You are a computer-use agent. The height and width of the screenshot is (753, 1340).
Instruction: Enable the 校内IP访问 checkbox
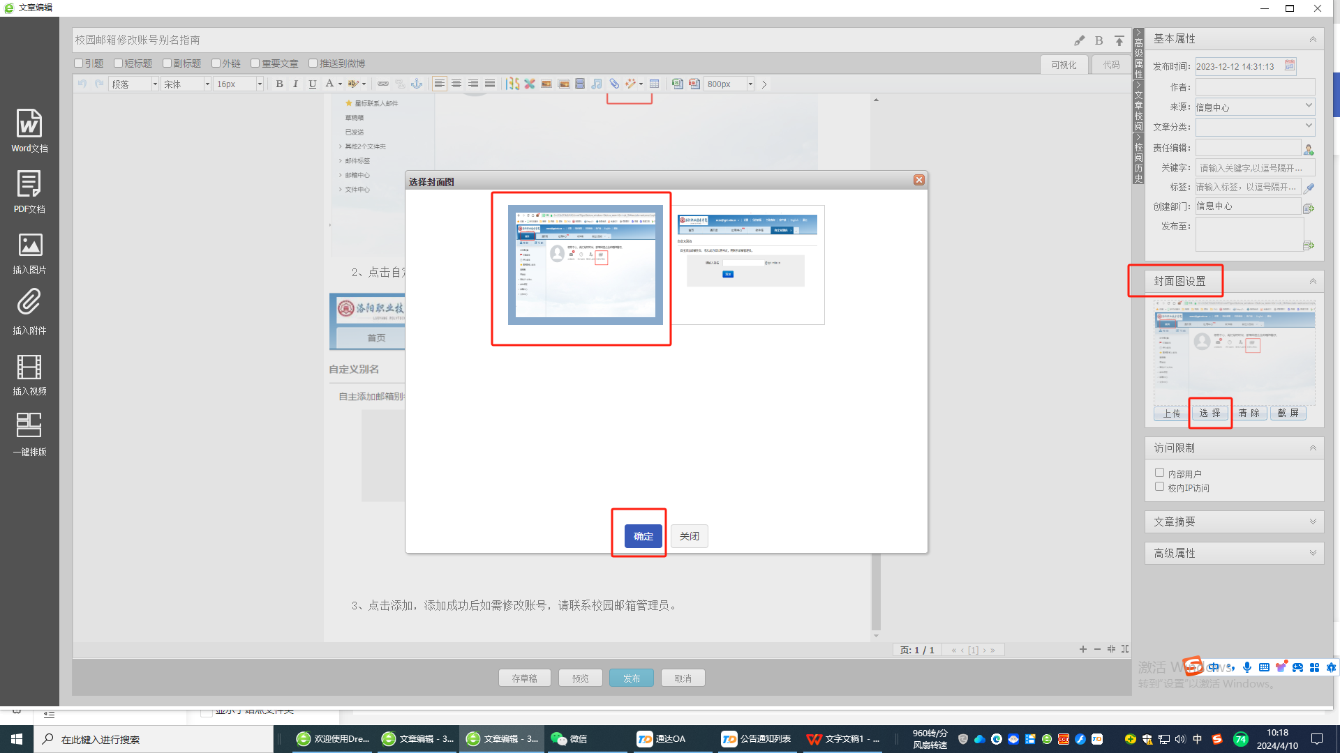(x=1159, y=487)
